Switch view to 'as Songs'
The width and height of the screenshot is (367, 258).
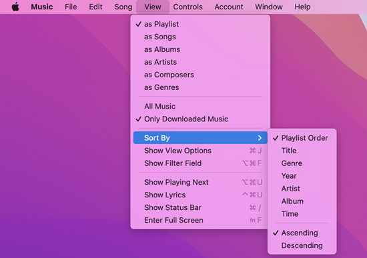coord(200,37)
